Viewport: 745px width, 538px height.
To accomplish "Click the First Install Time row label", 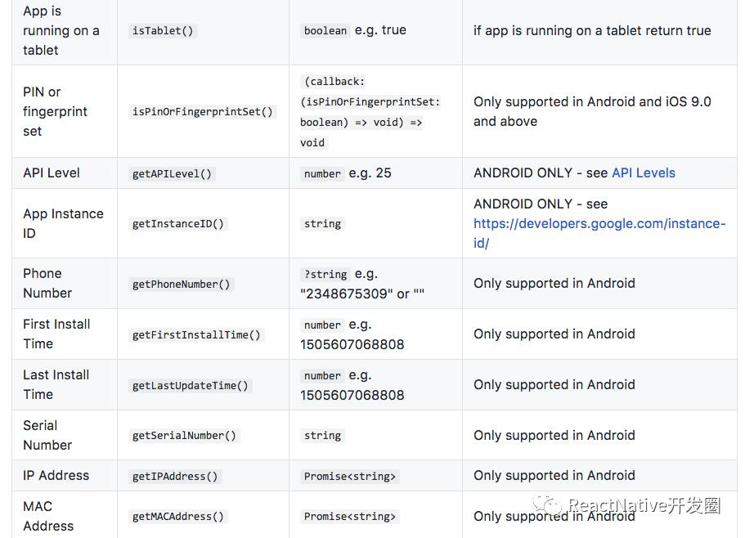I will coord(56,334).
